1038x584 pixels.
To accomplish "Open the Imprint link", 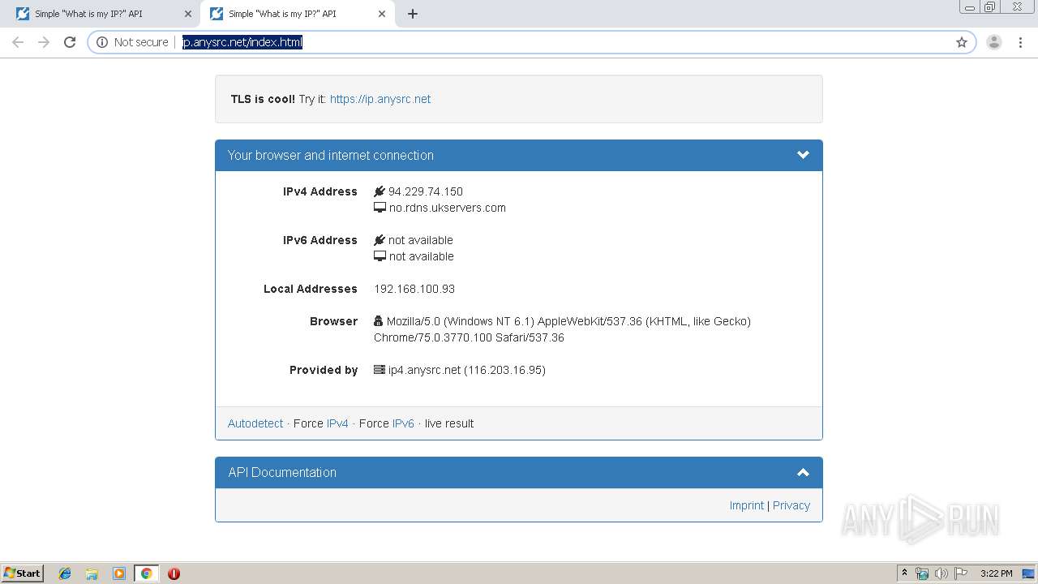I will point(747,505).
